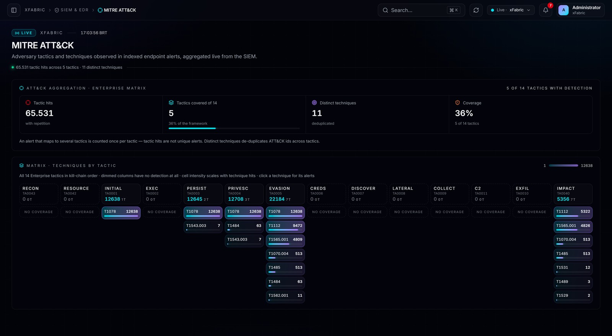This screenshot has width=612, height=336.
Task: Open the Live xFabric environment dropdown
Action: click(x=511, y=10)
